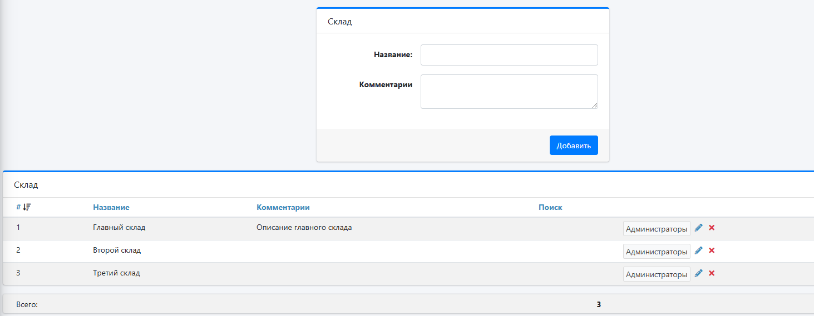Focus the Название input field
Image resolution: width=814 pixels, height=316 pixels.
tap(509, 55)
